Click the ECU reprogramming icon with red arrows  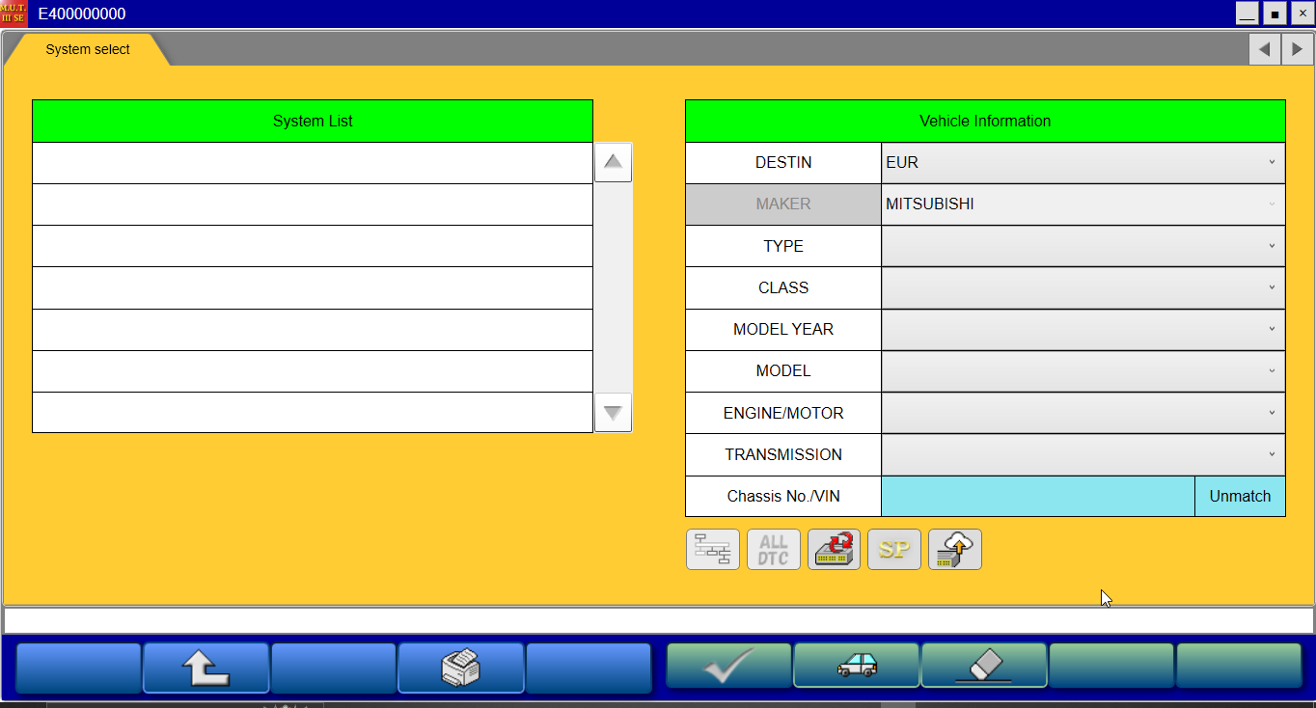click(834, 550)
